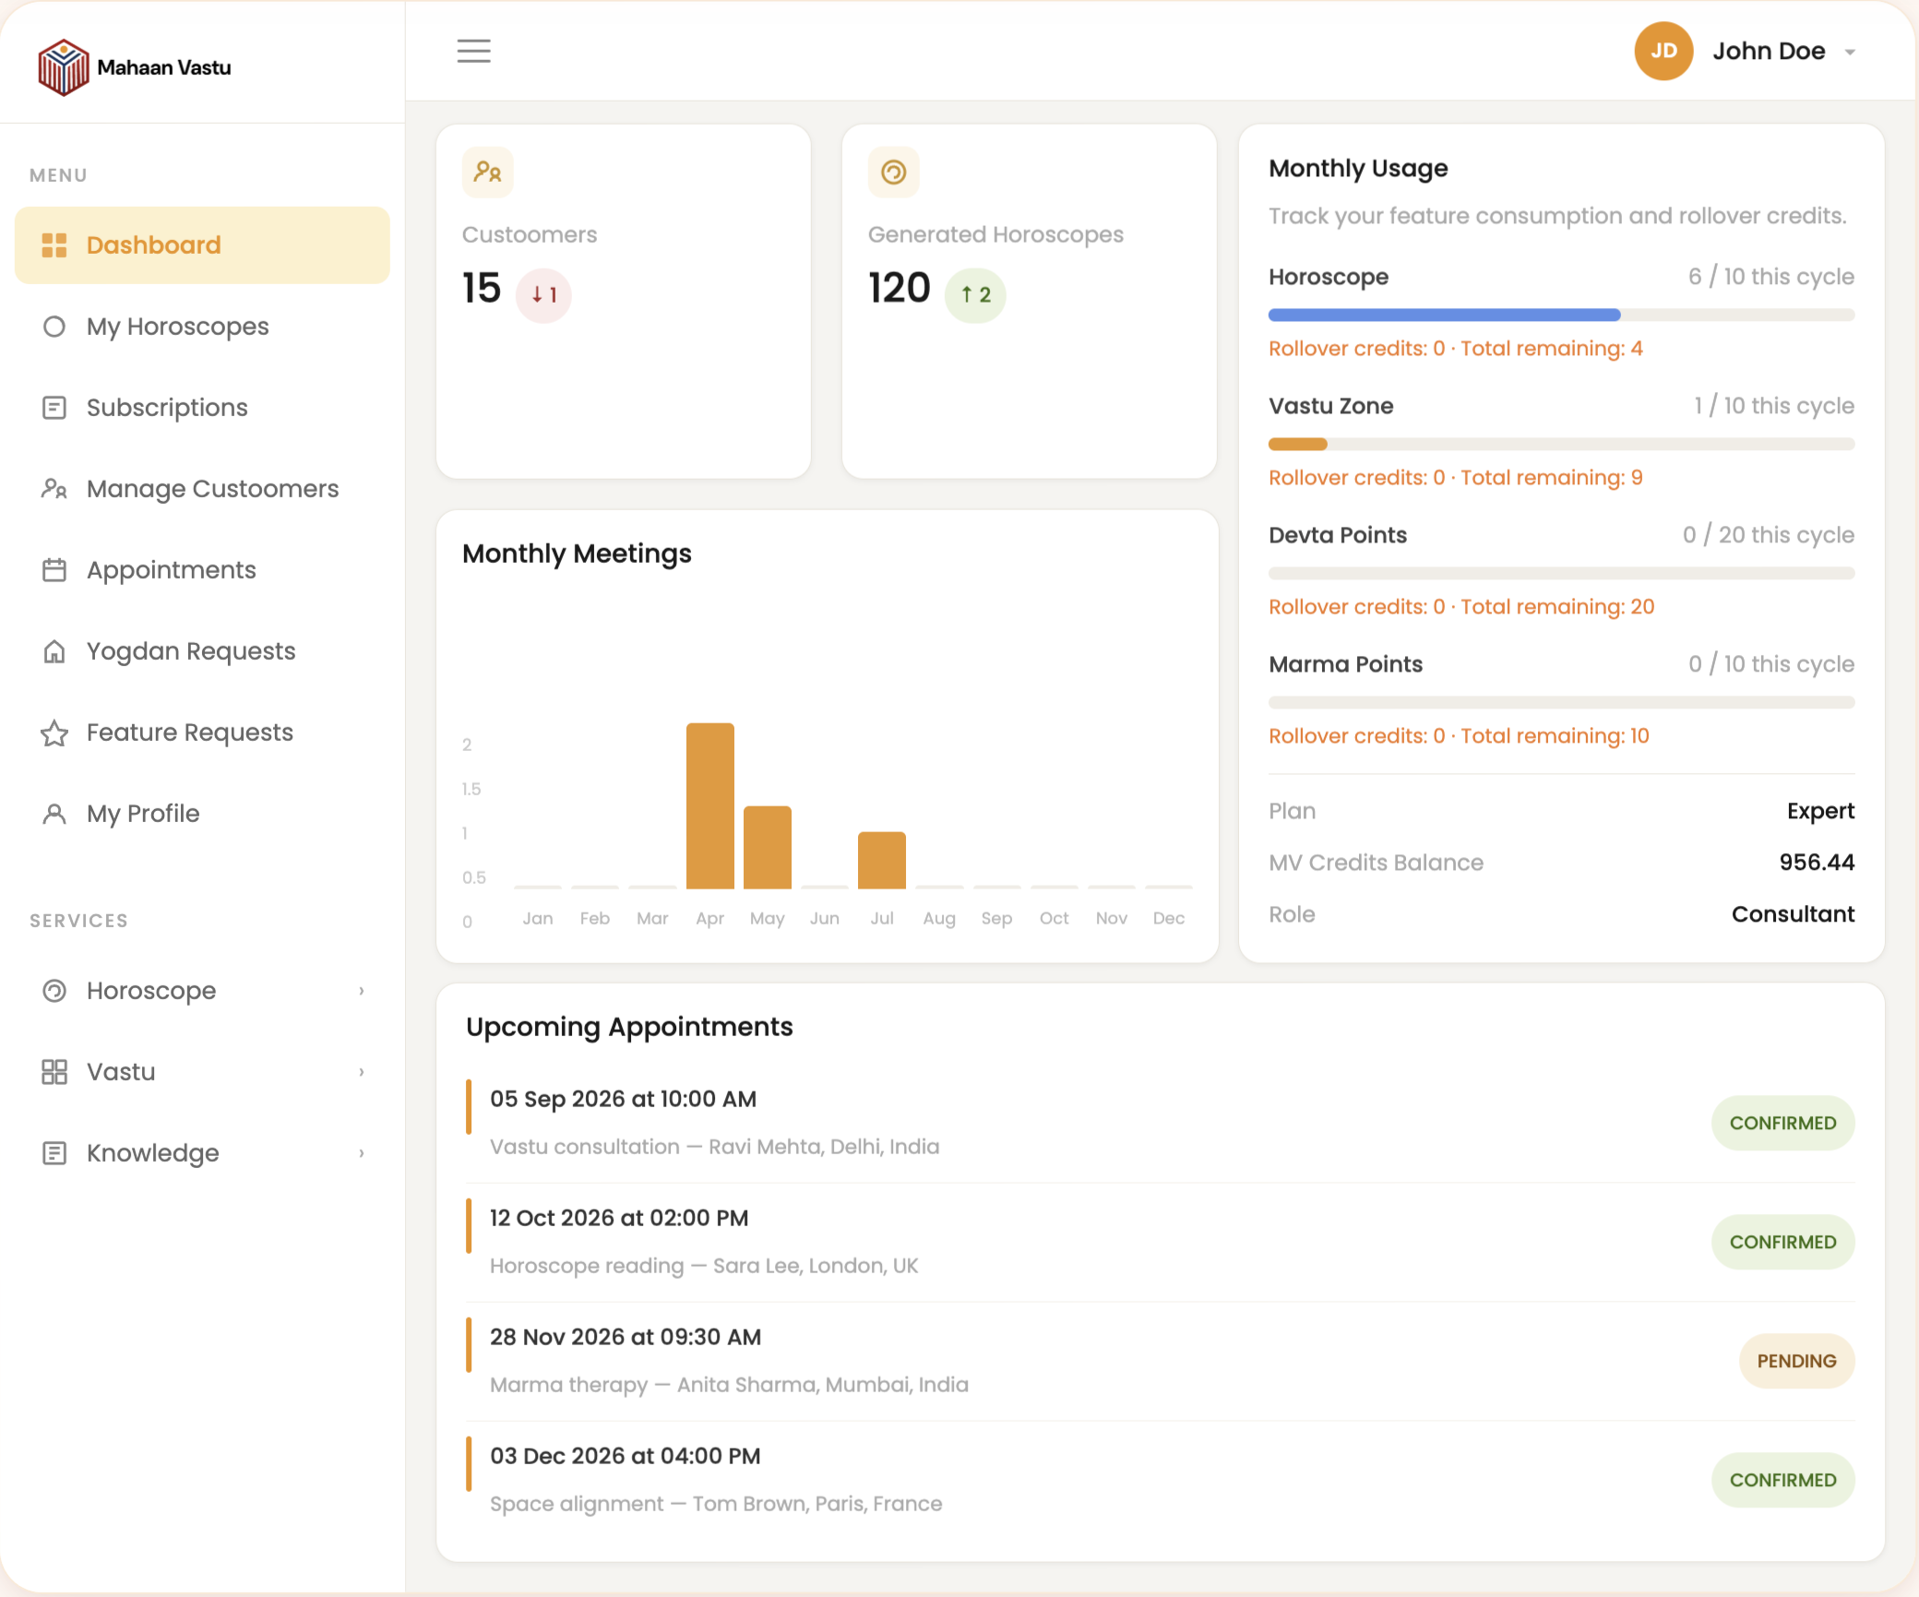Click the Horoscope usage progress bar

click(1561, 316)
